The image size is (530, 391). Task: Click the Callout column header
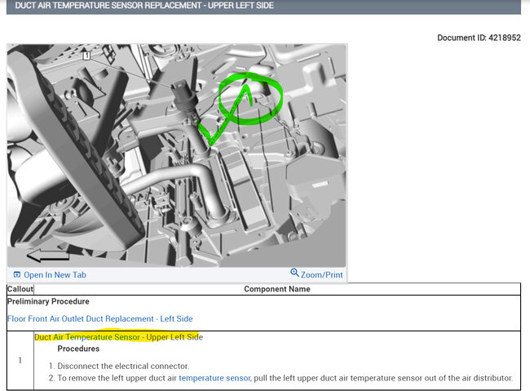click(20, 289)
